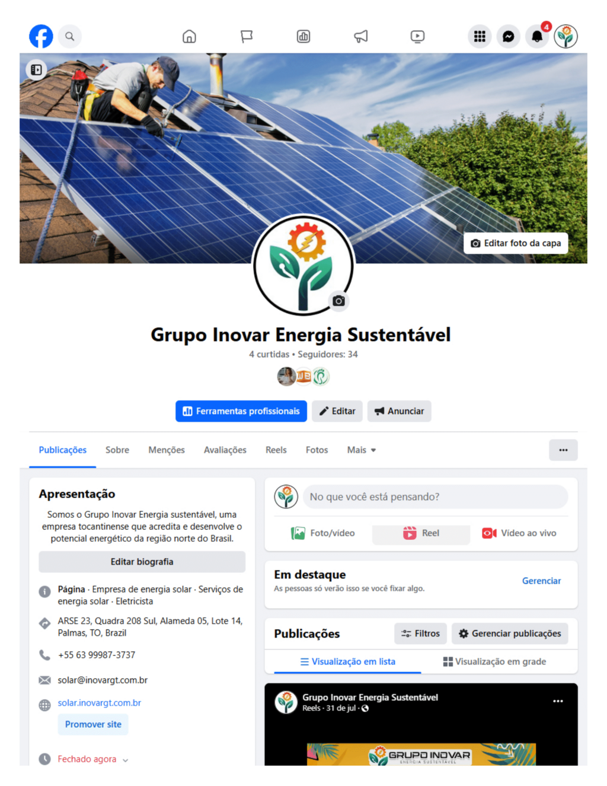Image resolution: width=607 pixels, height=786 pixels.
Task: Click the No que você está pensando field
Action: pos(435,497)
